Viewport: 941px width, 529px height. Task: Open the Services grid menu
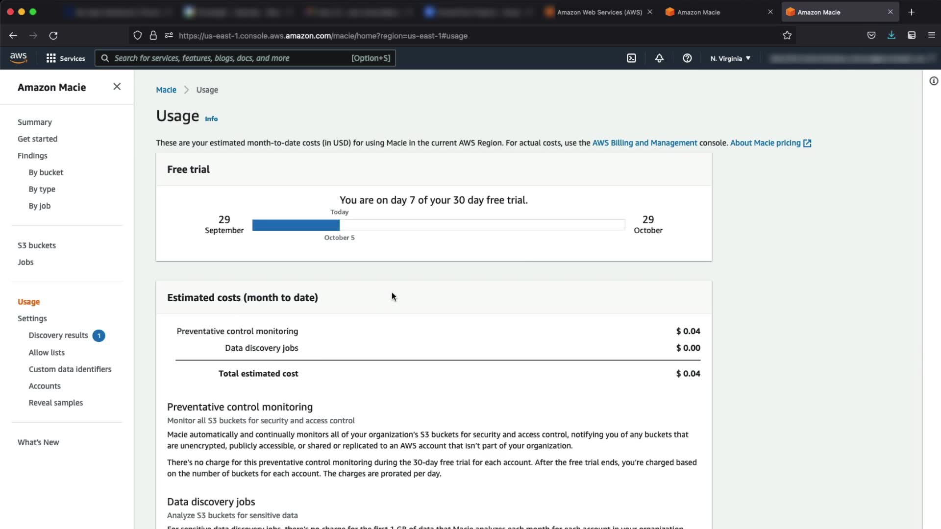[x=65, y=58]
